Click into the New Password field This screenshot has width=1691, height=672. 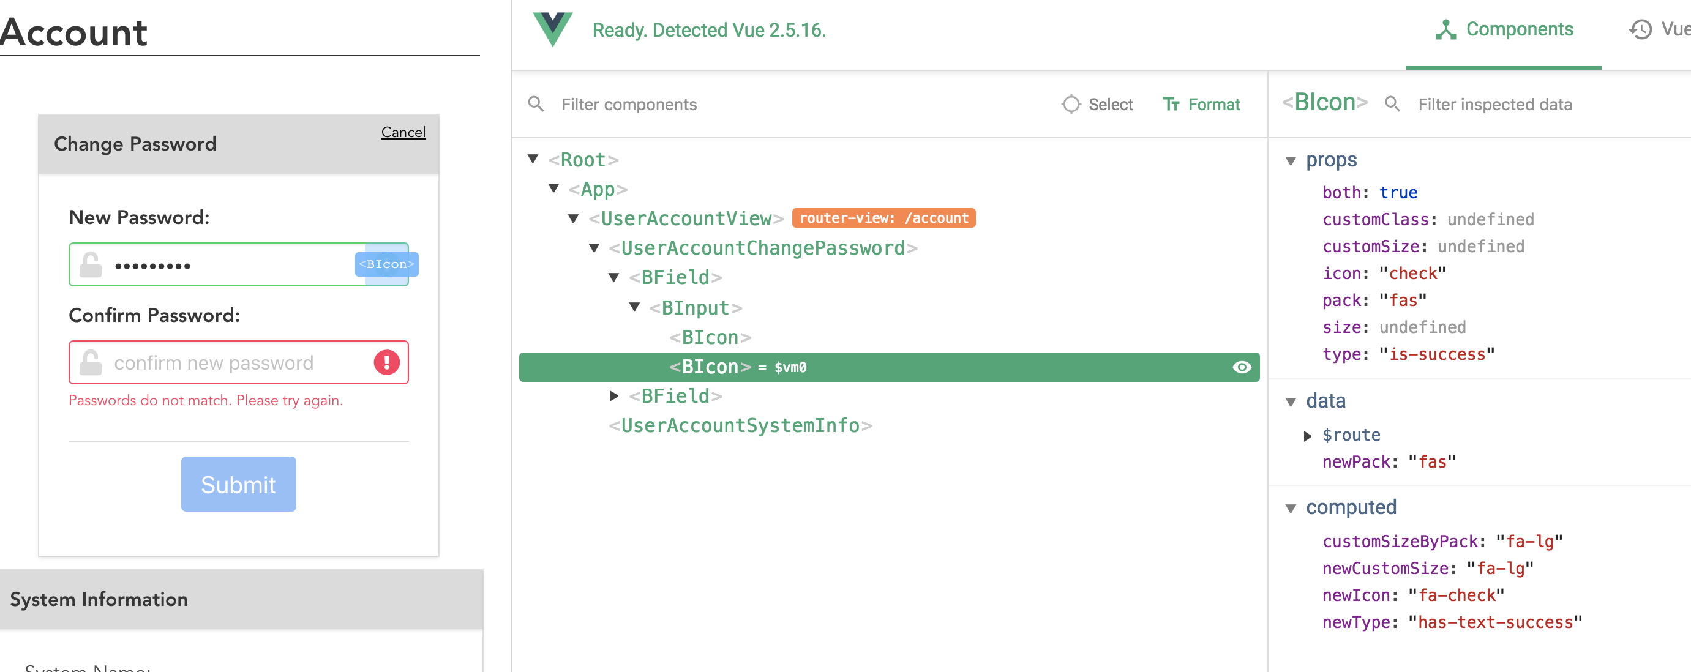click(238, 264)
